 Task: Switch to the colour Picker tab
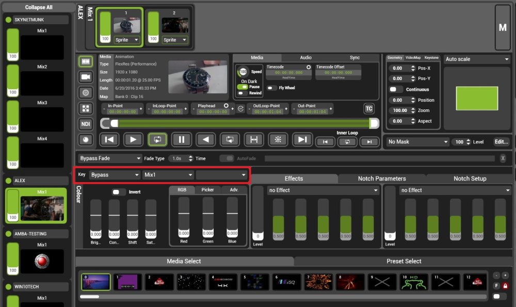coord(207,190)
